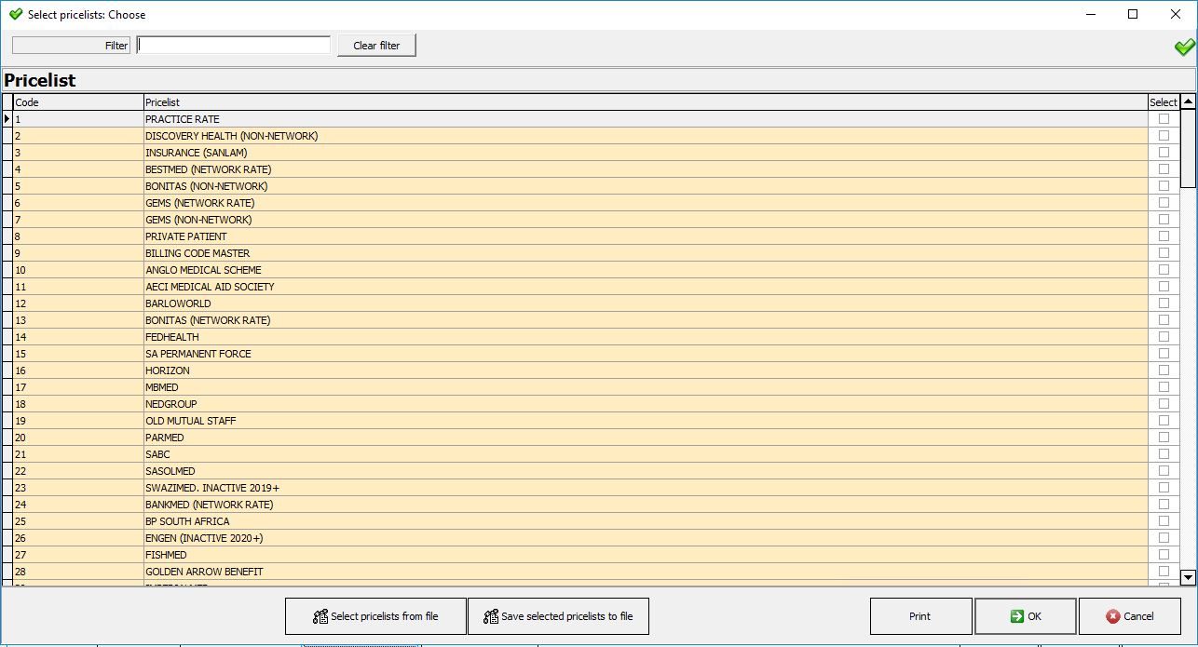Viewport: 1198px width, 647px height.
Task: Enable the BILLING CODE MASTER checkbox
Action: click(1164, 253)
